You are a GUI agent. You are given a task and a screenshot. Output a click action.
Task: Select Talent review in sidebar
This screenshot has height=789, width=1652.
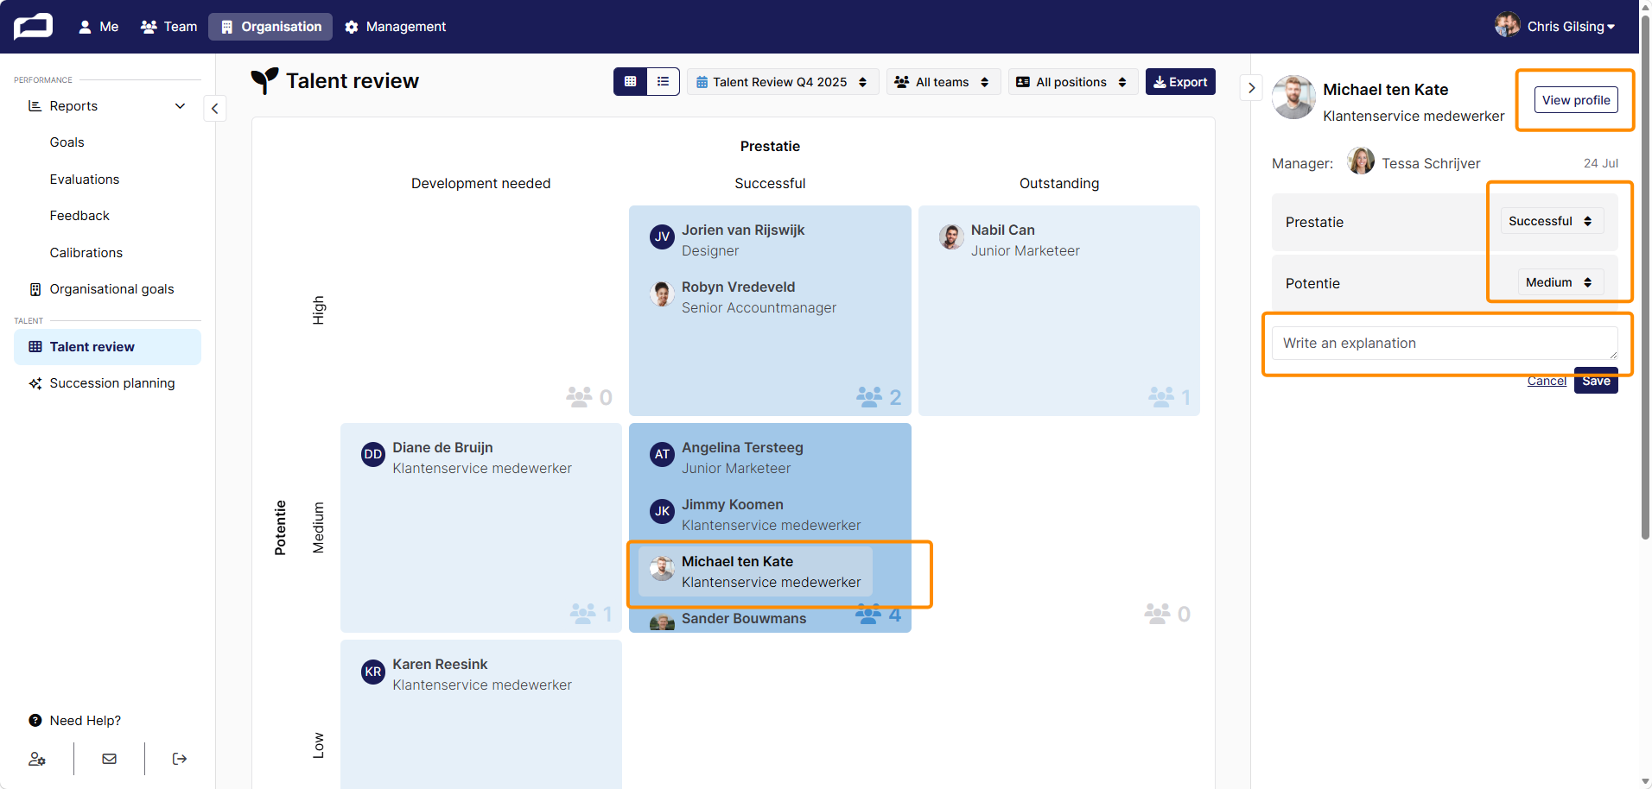[x=107, y=347]
